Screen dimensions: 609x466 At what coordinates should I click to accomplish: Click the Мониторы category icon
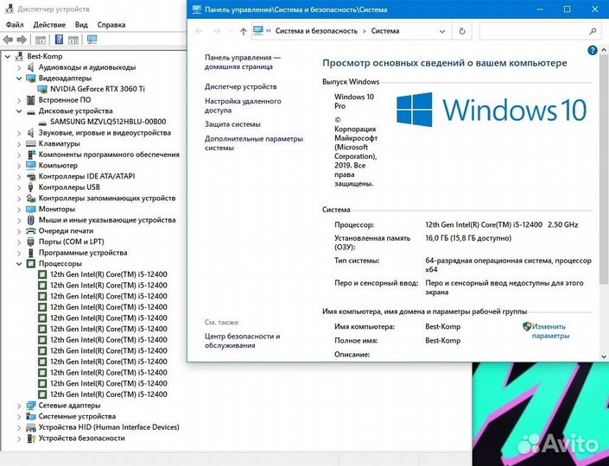click(31, 209)
